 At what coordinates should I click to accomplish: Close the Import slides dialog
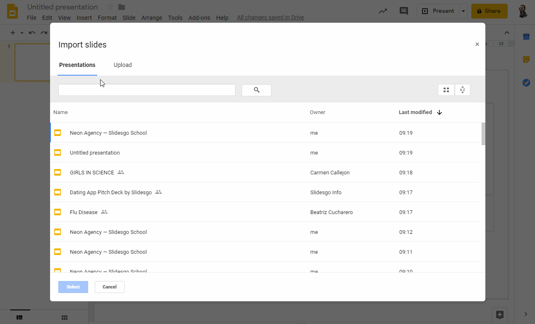tap(477, 44)
